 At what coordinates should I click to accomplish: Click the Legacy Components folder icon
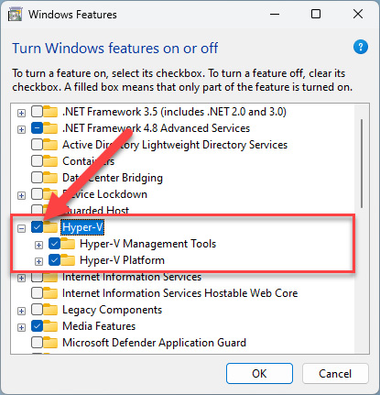(50, 310)
